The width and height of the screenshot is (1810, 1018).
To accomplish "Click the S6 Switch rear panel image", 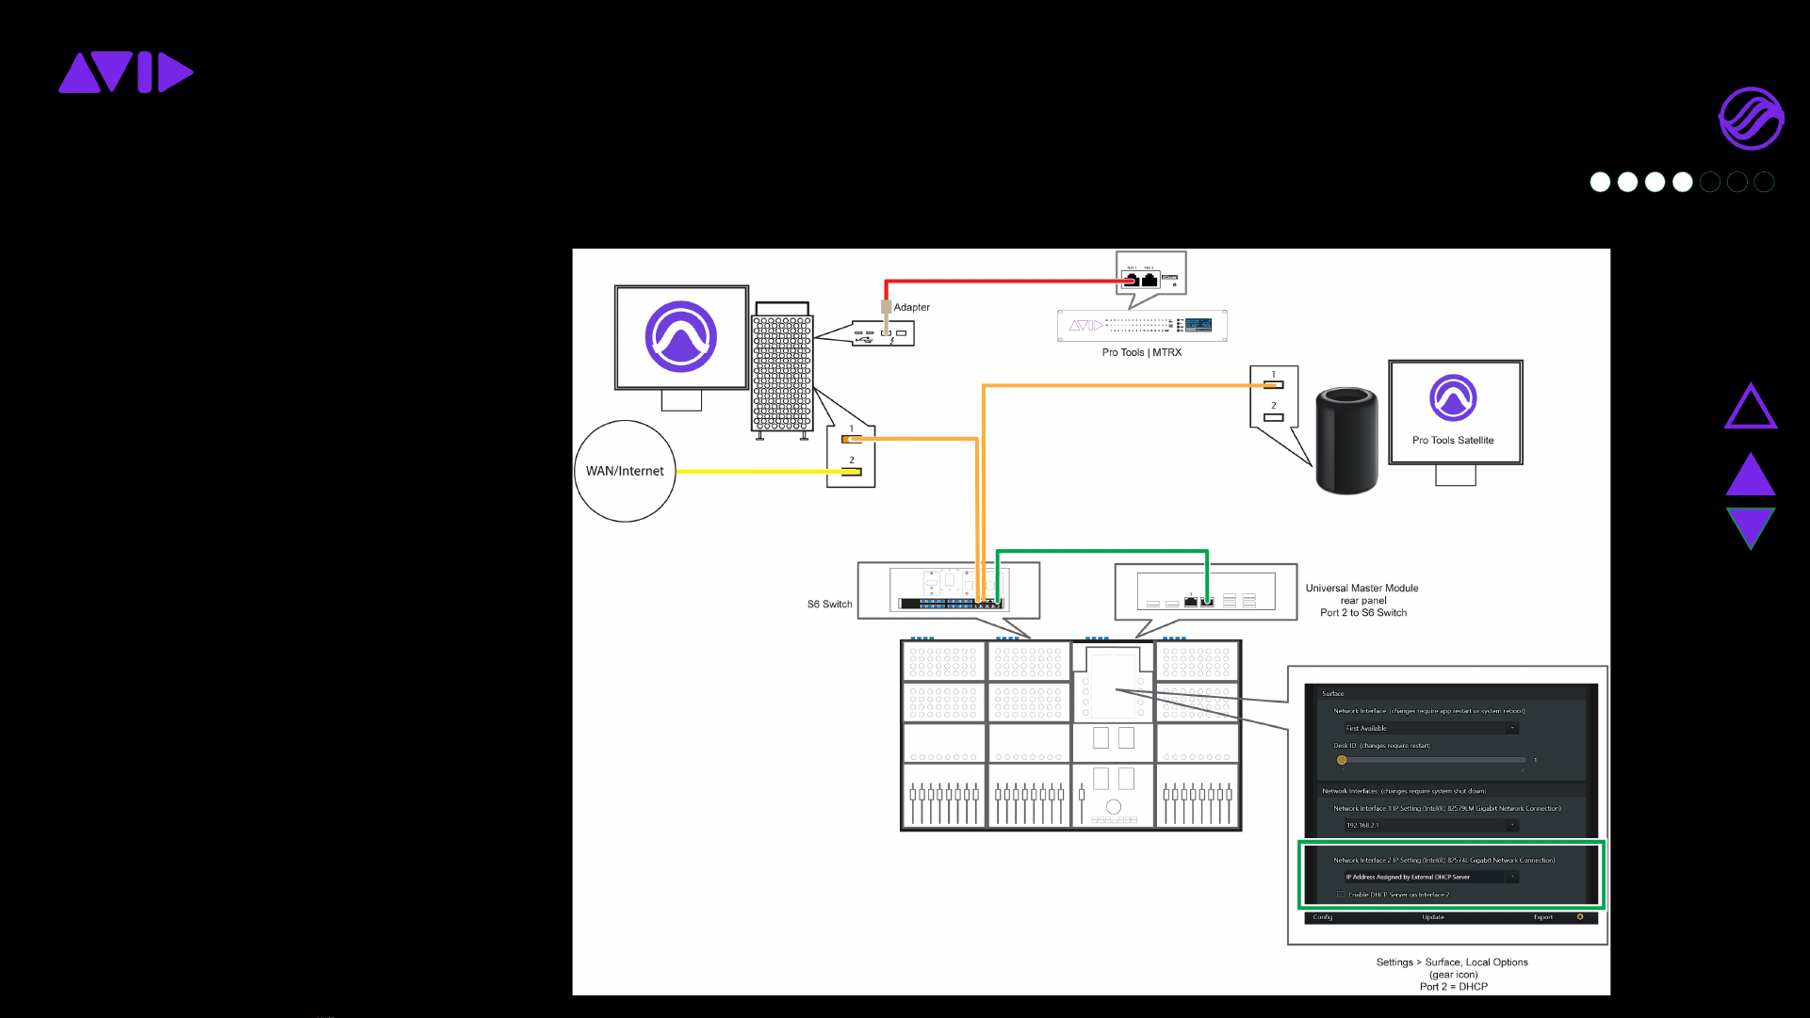I will (x=949, y=590).
